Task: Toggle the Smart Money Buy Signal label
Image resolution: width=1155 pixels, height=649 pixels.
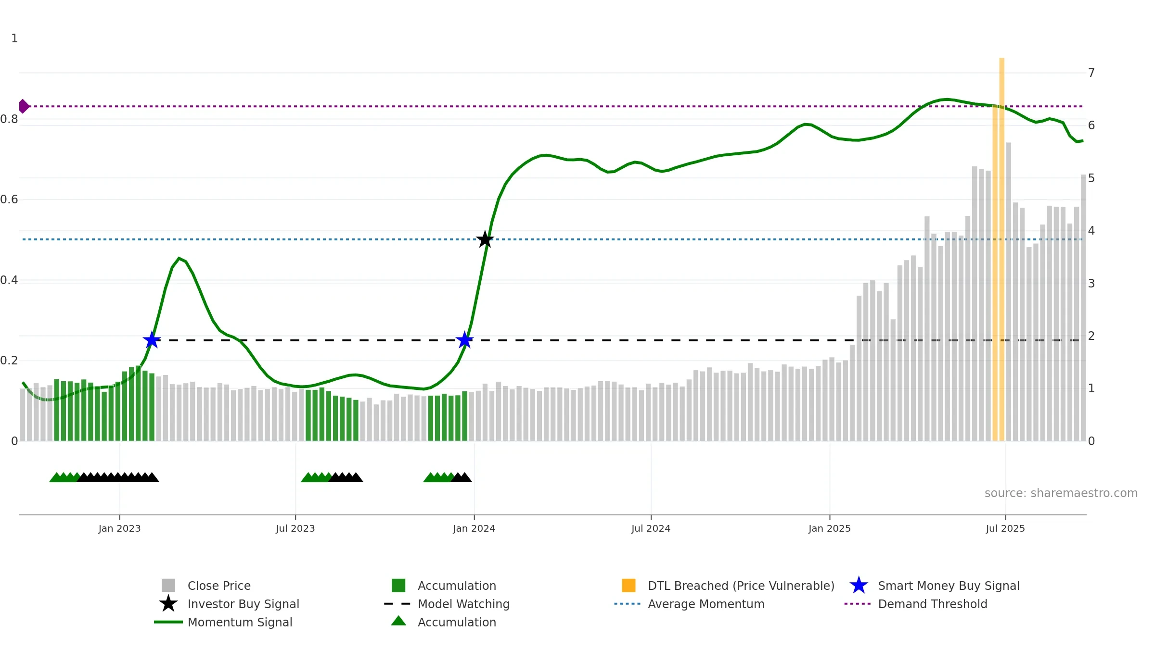Action: tap(949, 586)
